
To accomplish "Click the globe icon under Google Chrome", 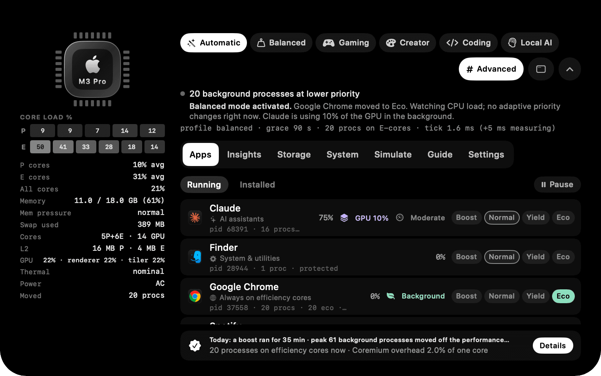I will pyautogui.click(x=213, y=298).
